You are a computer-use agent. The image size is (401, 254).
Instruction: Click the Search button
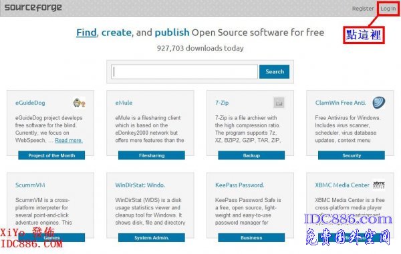point(275,71)
